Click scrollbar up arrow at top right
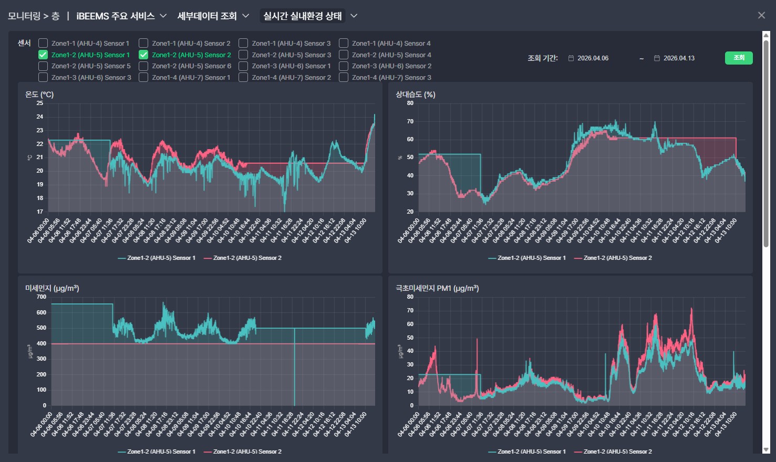Image resolution: width=776 pixels, height=462 pixels. click(765, 35)
